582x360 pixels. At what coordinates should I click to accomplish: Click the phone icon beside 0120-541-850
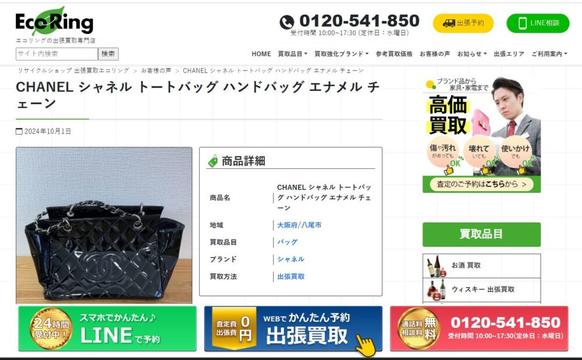[x=287, y=22]
